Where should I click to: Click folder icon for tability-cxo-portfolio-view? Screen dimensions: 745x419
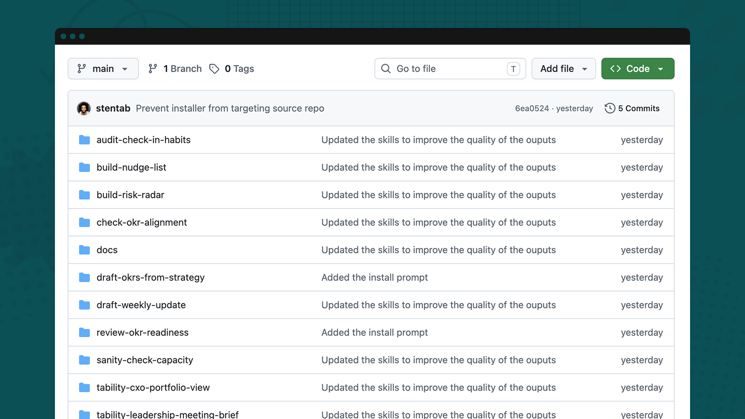tap(84, 387)
